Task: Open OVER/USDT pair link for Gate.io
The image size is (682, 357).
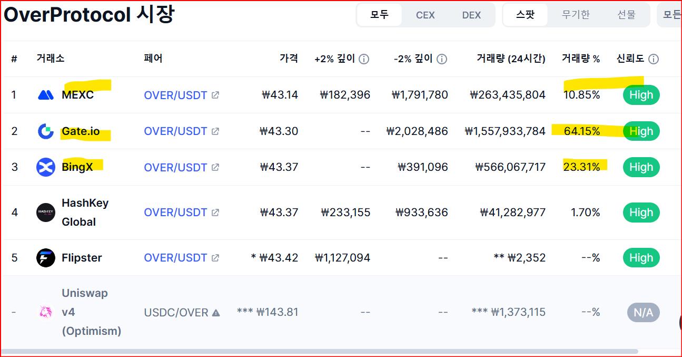Action: tap(175, 131)
